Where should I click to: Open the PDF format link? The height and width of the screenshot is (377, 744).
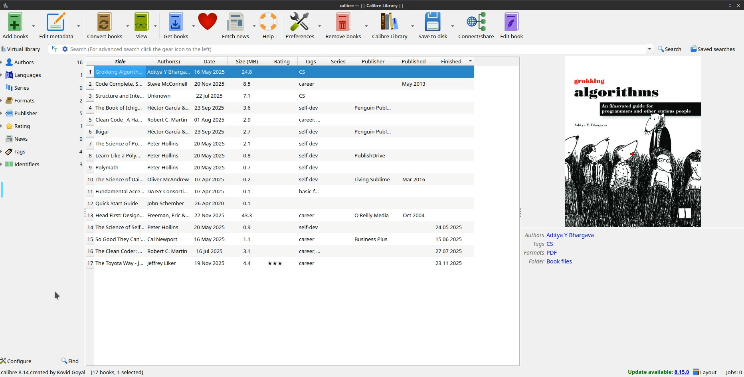click(552, 253)
